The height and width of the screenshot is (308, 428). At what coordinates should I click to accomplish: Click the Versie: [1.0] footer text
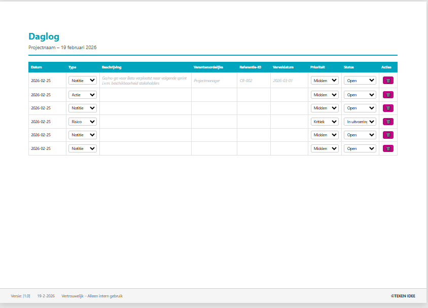coord(20,296)
